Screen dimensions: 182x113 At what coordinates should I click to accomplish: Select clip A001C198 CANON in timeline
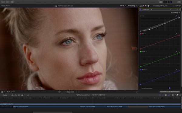point(93,107)
